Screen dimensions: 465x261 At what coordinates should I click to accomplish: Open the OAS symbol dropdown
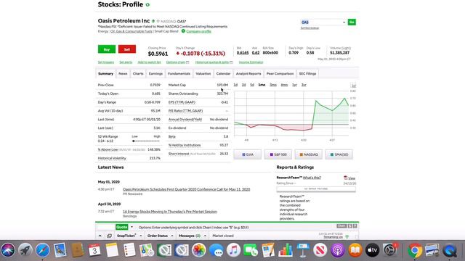point(344,22)
